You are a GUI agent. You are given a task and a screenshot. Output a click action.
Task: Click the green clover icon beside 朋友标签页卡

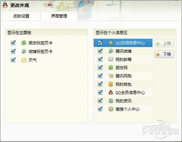pos(24,43)
